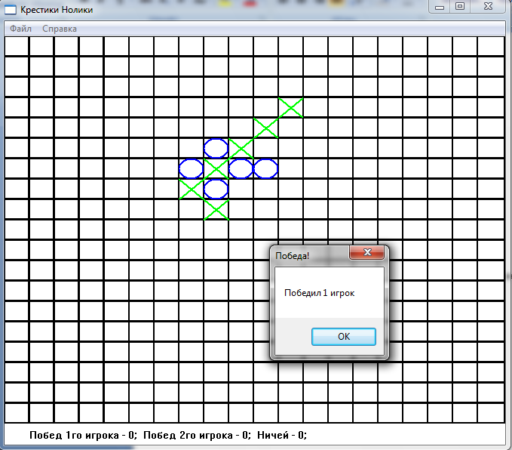Click the bottommost blue circle mark
The width and height of the screenshot is (512, 450).
[x=216, y=189]
